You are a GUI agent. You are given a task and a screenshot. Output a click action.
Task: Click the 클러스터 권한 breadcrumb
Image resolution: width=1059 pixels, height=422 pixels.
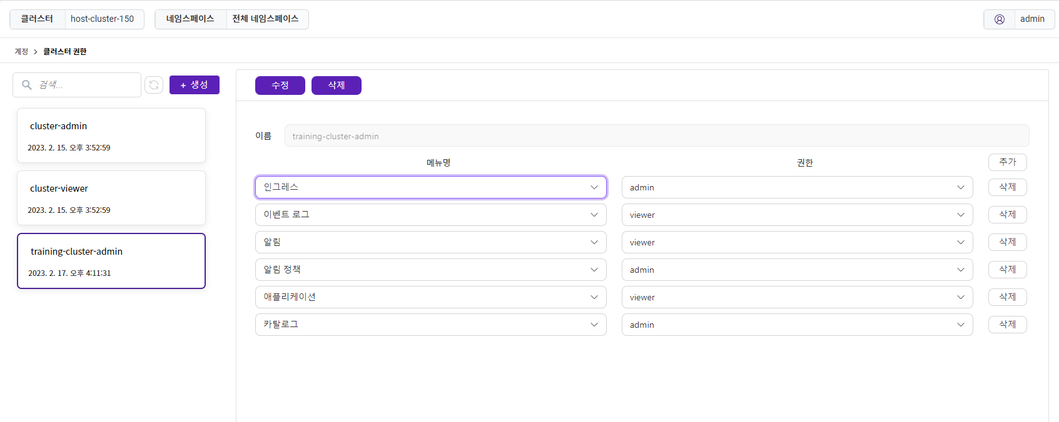pos(65,52)
